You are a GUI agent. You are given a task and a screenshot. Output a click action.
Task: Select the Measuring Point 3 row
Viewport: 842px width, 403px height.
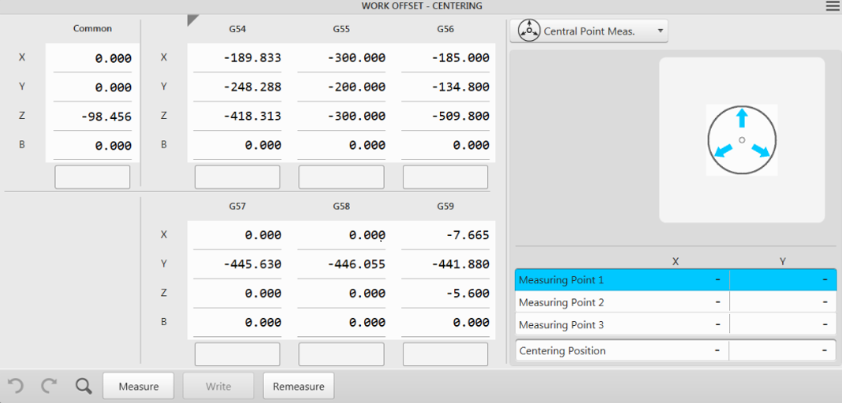click(x=676, y=325)
